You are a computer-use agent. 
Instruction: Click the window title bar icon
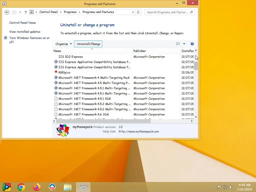pyautogui.click(x=4, y=3)
